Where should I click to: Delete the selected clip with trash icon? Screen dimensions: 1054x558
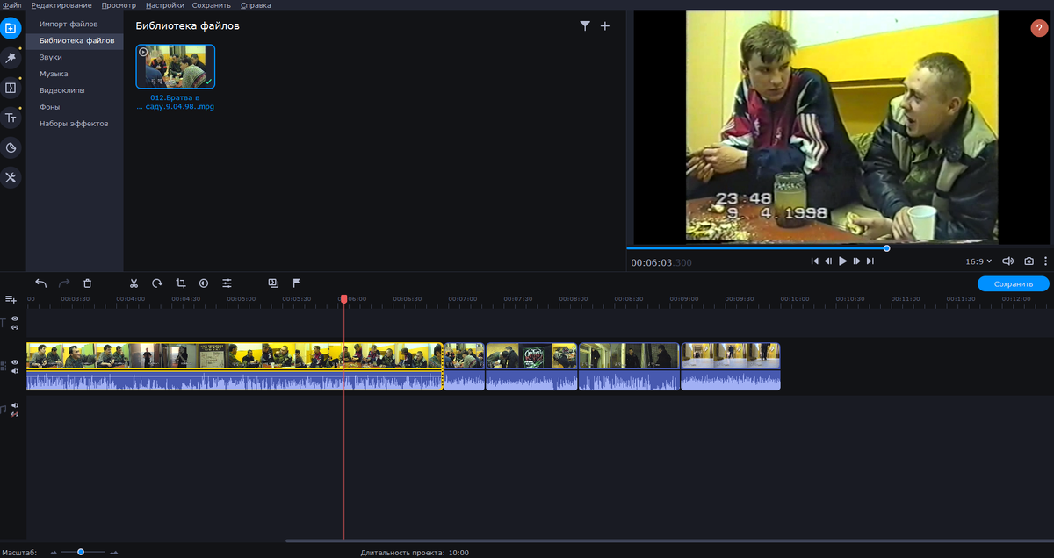coord(87,283)
